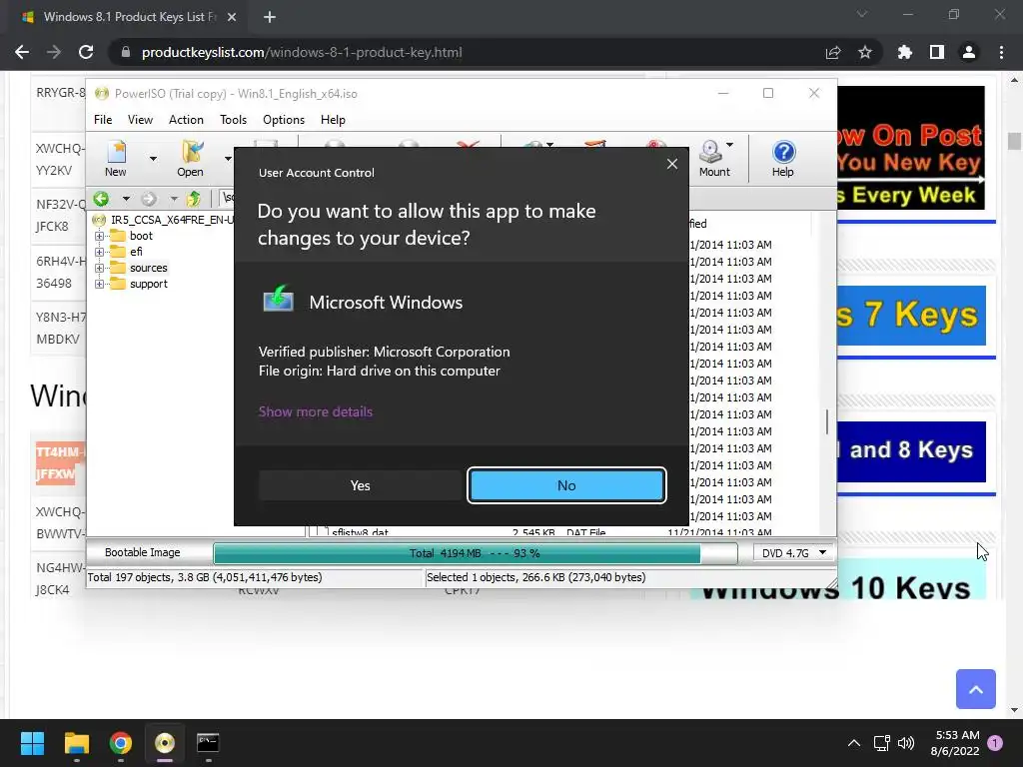Select the support folder in the tree
Screen dimensions: 1023x767
click(148, 284)
